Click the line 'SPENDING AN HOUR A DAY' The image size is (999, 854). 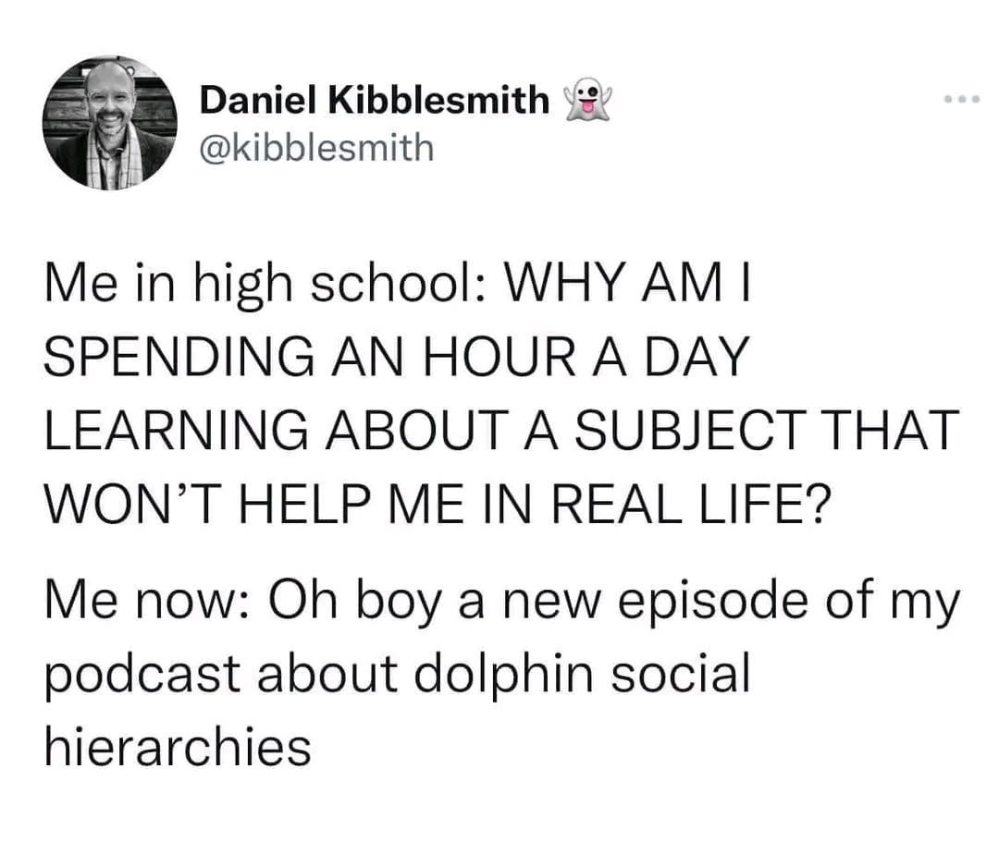[396, 357]
